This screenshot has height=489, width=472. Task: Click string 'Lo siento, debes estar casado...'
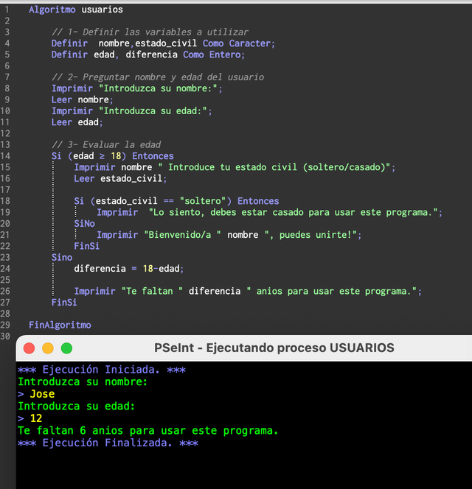[294, 212]
